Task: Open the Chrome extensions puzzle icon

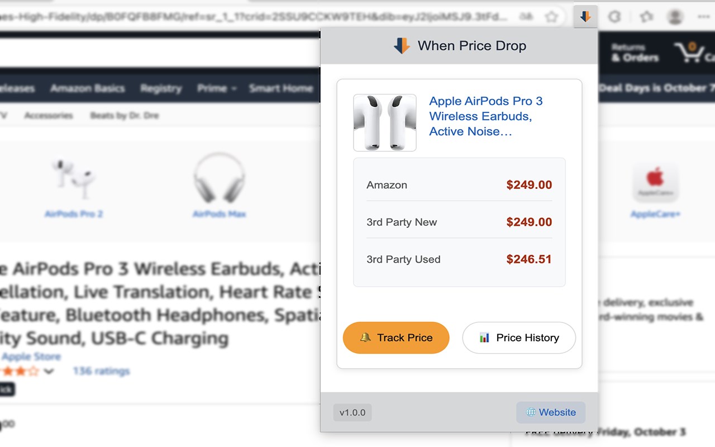Action: pos(646,17)
